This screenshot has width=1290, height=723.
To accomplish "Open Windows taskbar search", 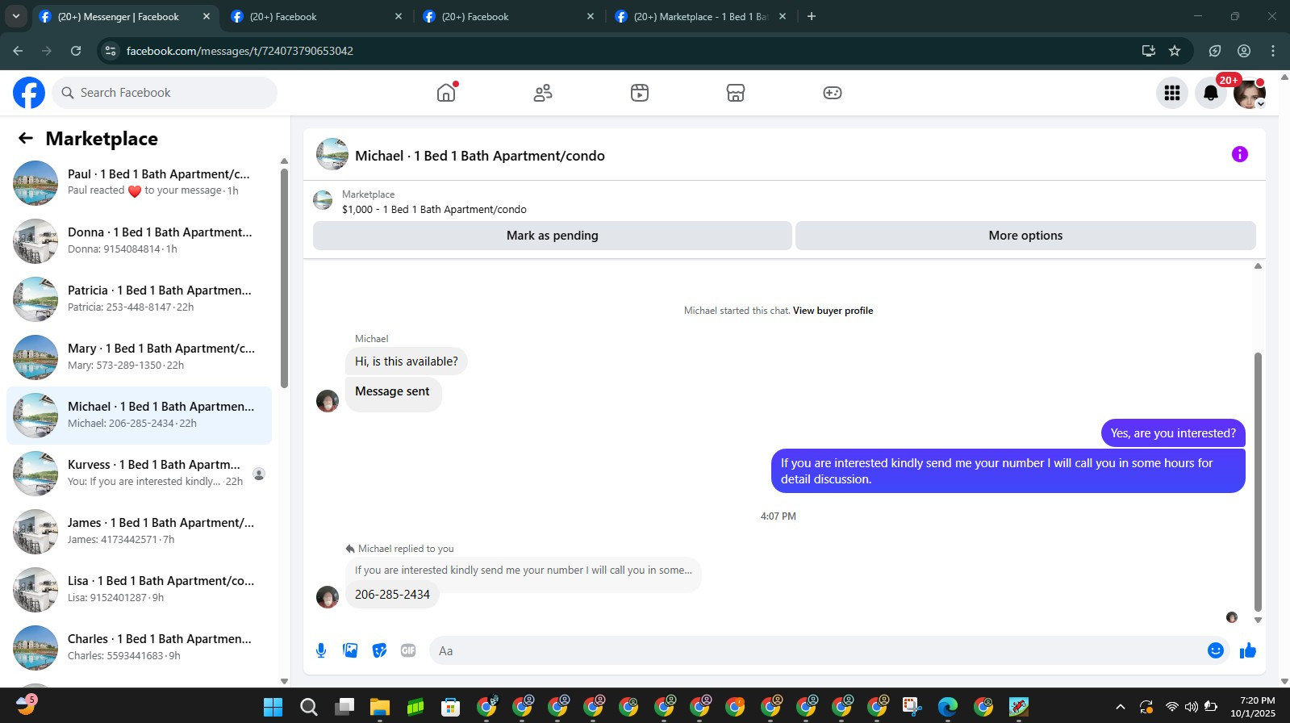I will 309,707.
